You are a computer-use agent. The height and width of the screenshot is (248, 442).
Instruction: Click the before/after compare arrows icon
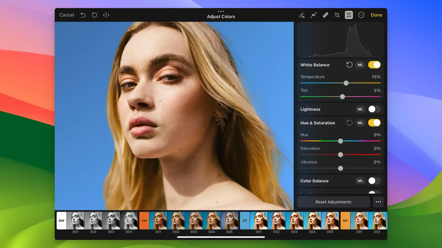[x=106, y=15]
